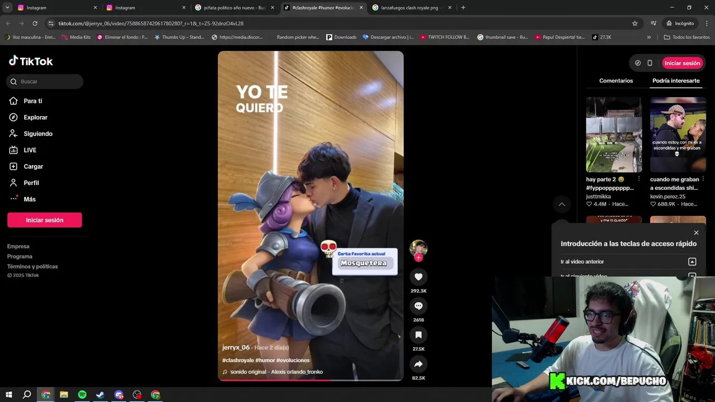The height and width of the screenshot is (402, 715).
Task: Open the #clashroyale hashtag
Action: pos(238,360)
